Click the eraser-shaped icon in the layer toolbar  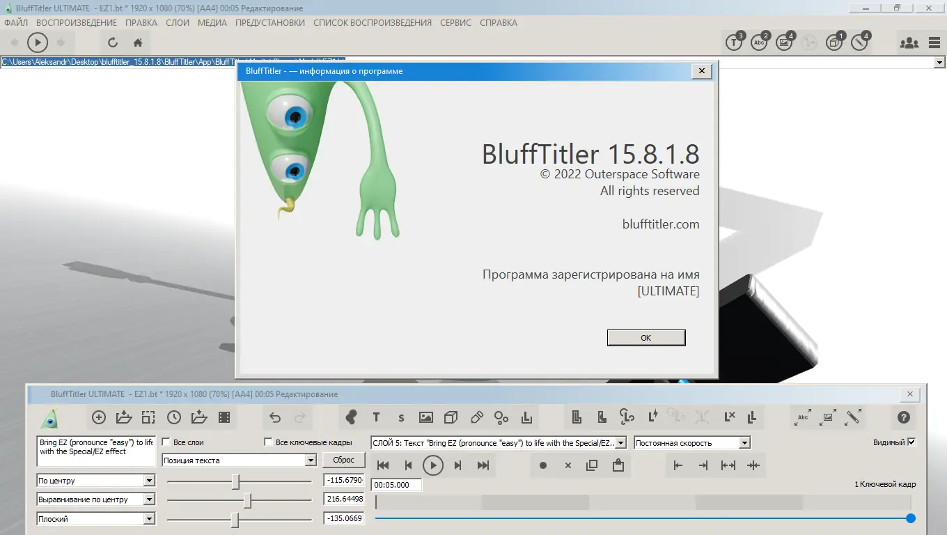click(476, 417)
